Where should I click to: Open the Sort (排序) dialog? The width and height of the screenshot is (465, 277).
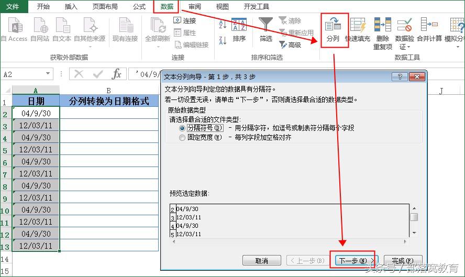(239, 30)
